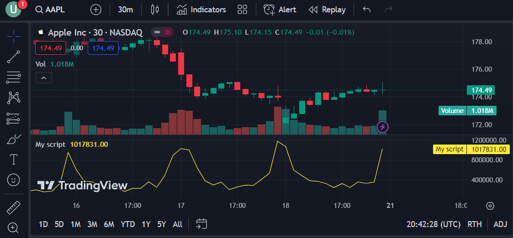
Task: Click the TradingView logo
Action: [82, 186]
